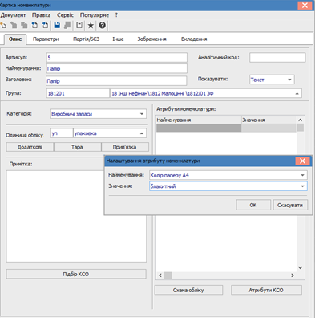Click the Підбір КСО button
This screenshot has height=318, width=315.
click(x=76, y=274)
